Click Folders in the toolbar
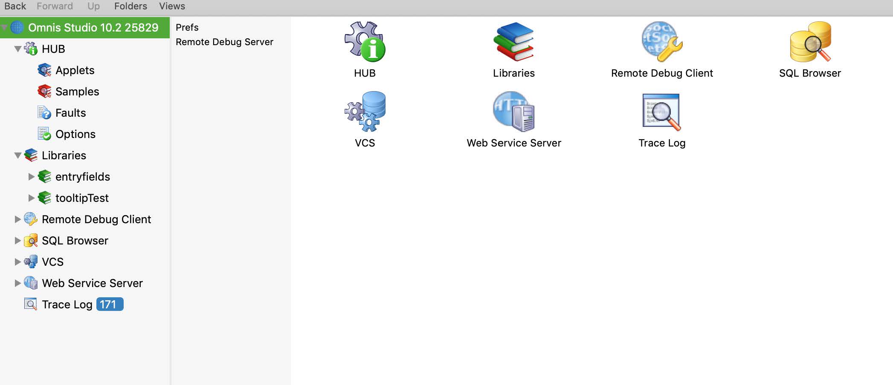Image resolution: width=893 pixels, height=385 pixels. (x=130, y=6)
